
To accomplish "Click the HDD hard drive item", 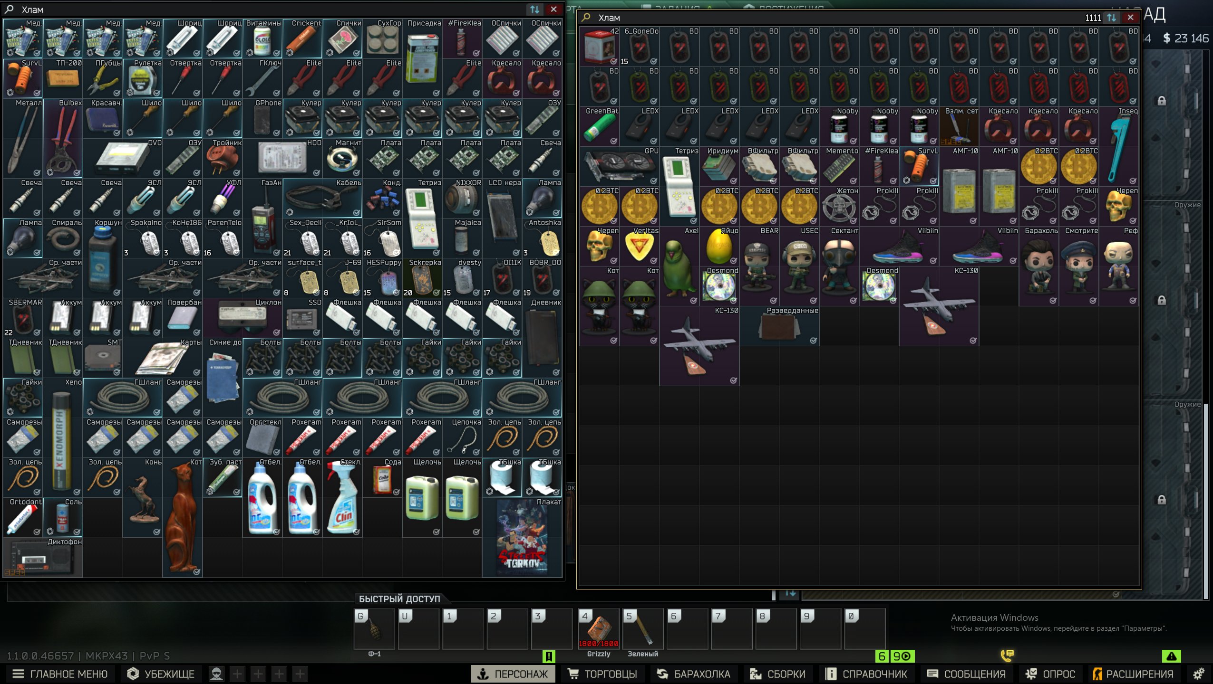I will click(x=283, y=158).
